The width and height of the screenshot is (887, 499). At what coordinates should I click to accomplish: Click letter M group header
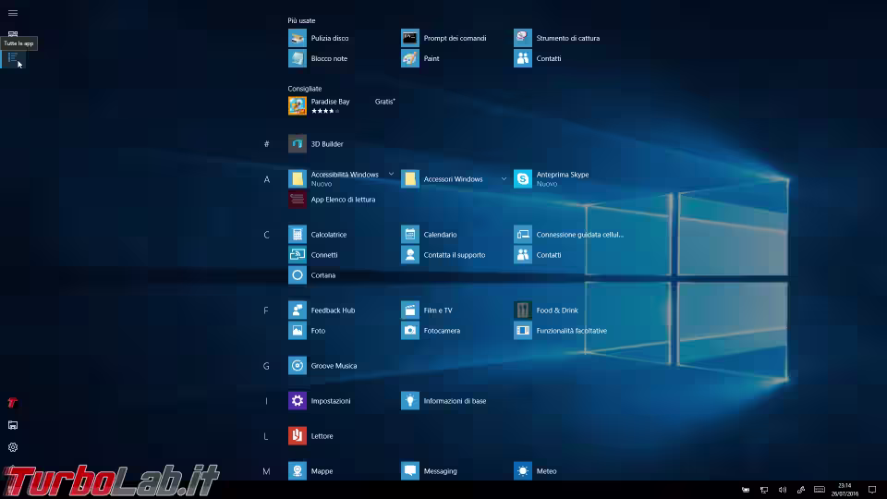(x=266, y=471)
